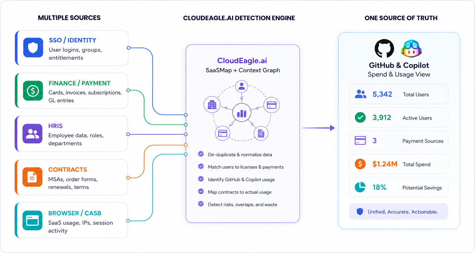
Task: Click the green check icon beside Active Users
Action: tap(360, 118)
